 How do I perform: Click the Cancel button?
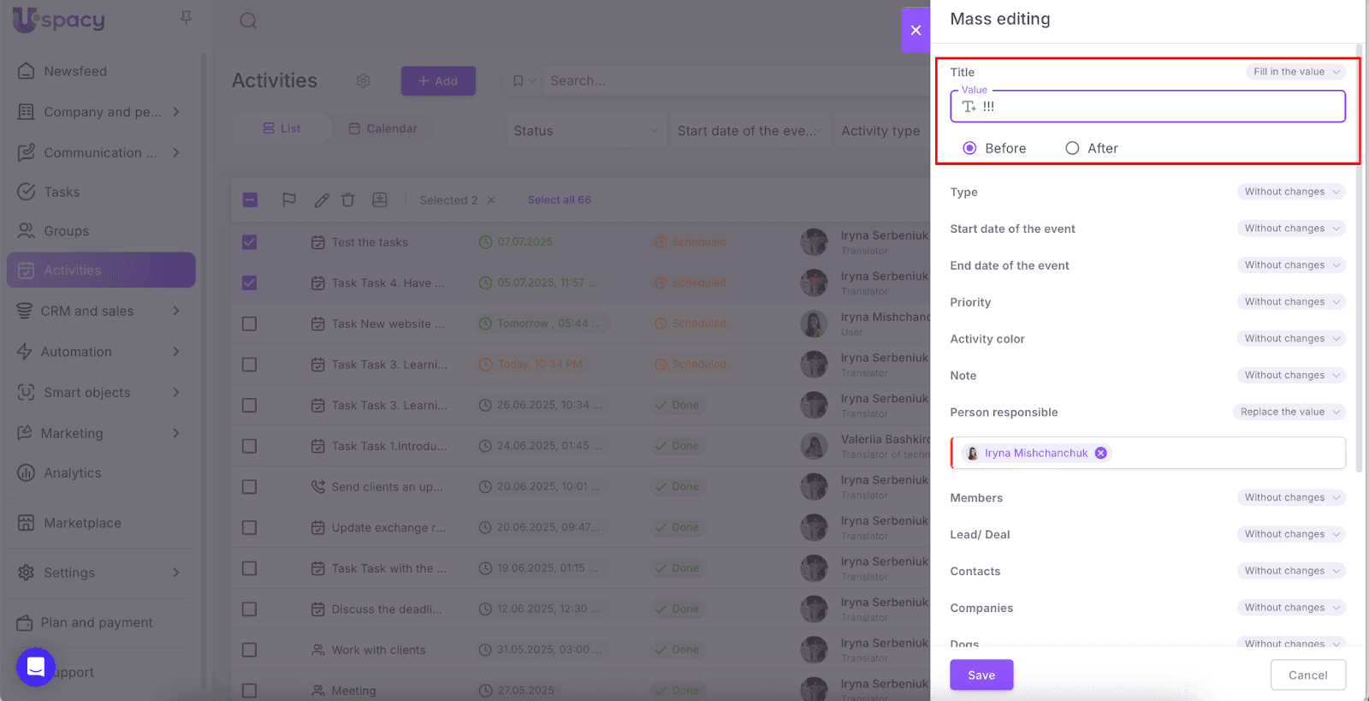click(1307, 675)
